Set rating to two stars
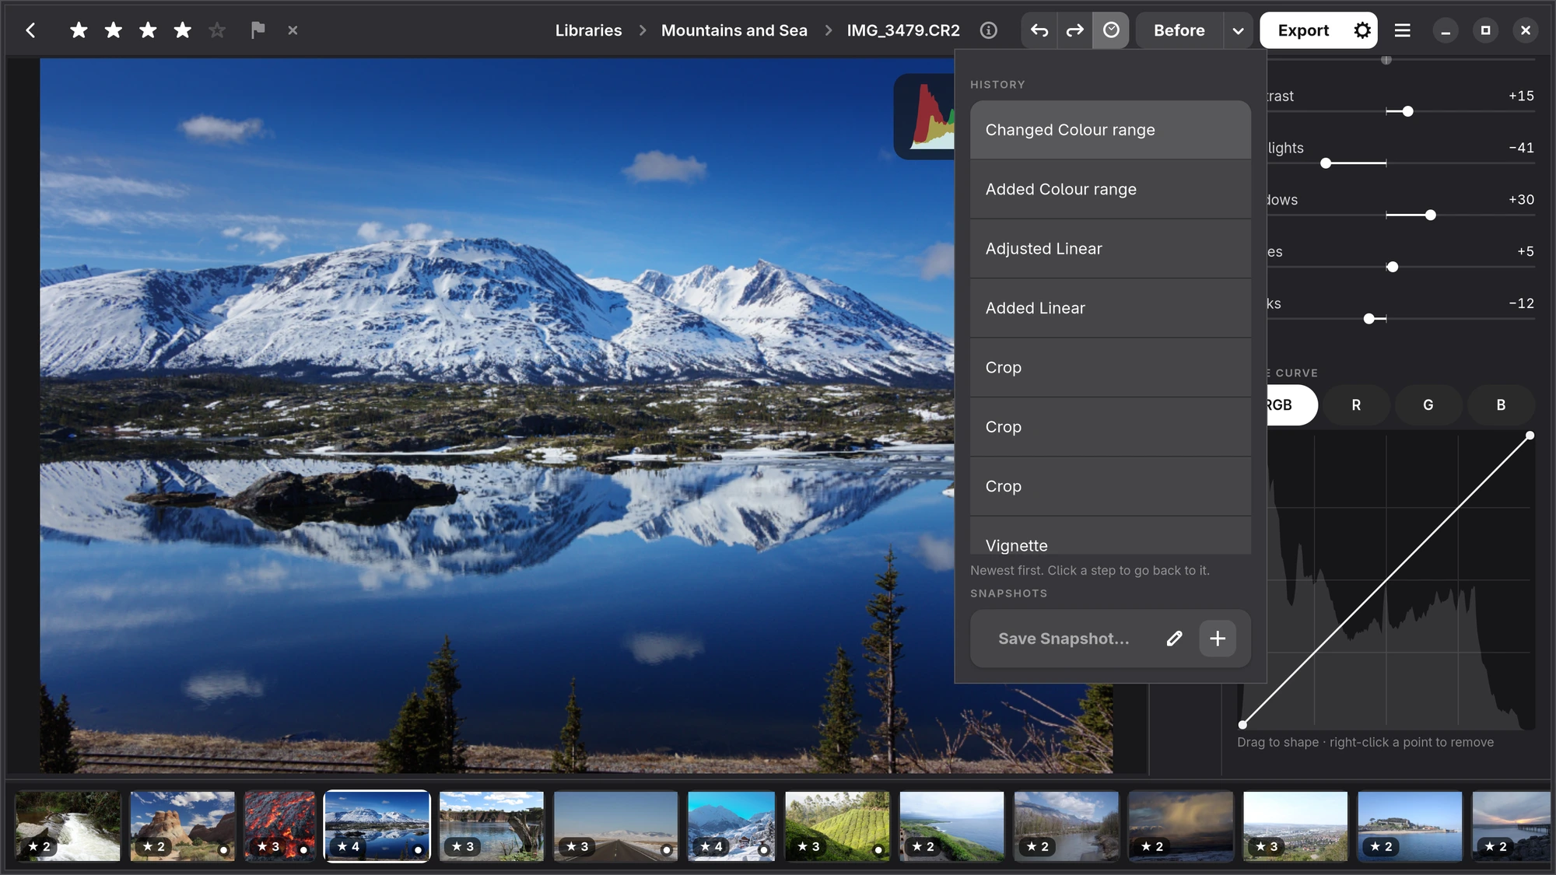The height and width of the screenshot is (875, 1556). coord(114,30)
